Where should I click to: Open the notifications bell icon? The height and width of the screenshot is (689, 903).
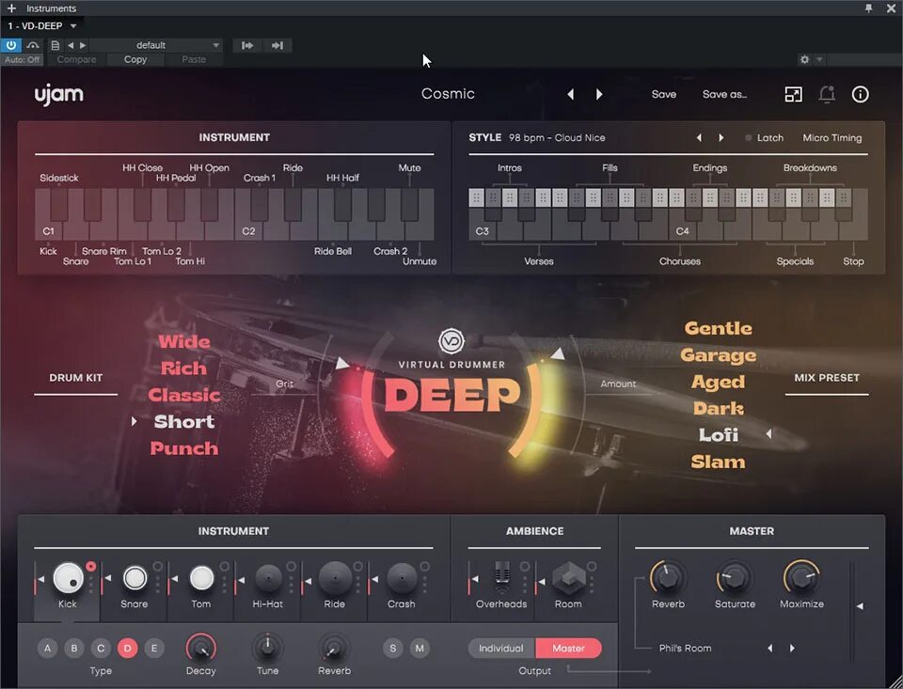pos(827,94)
